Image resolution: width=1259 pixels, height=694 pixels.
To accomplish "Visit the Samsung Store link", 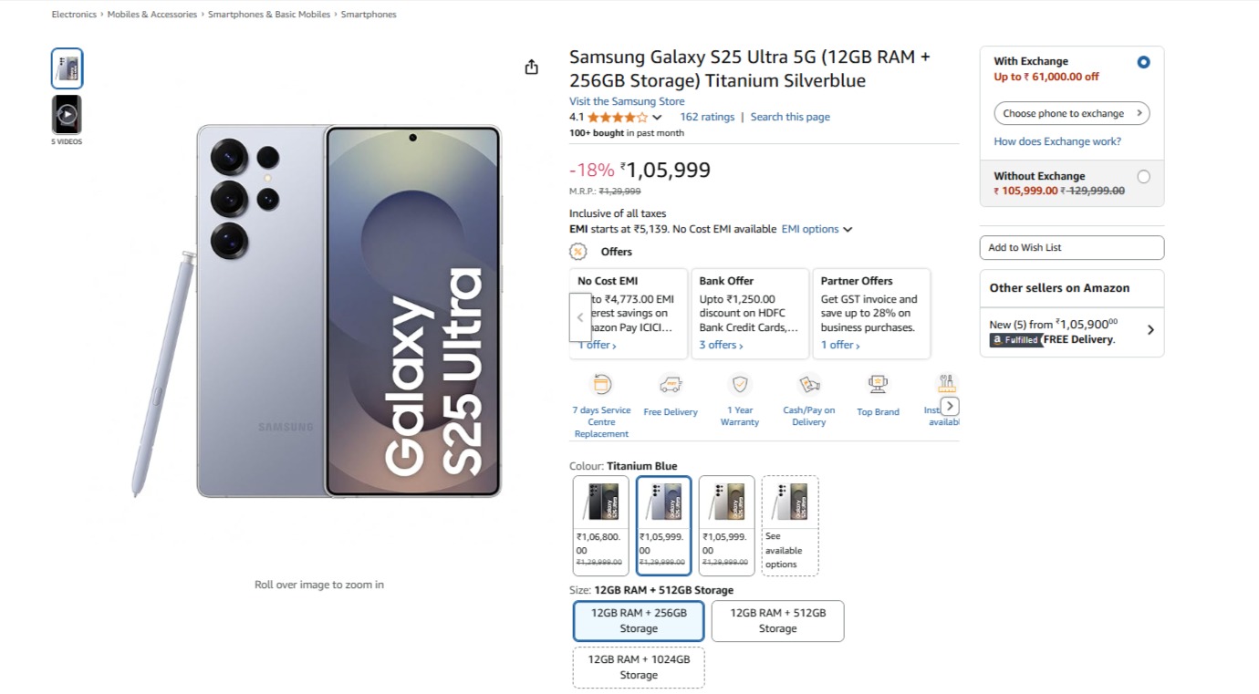I will click(627, 101).
